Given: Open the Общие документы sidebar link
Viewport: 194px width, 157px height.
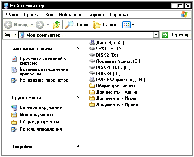Looking at the screenshot, I should click(x=39, y=122).
